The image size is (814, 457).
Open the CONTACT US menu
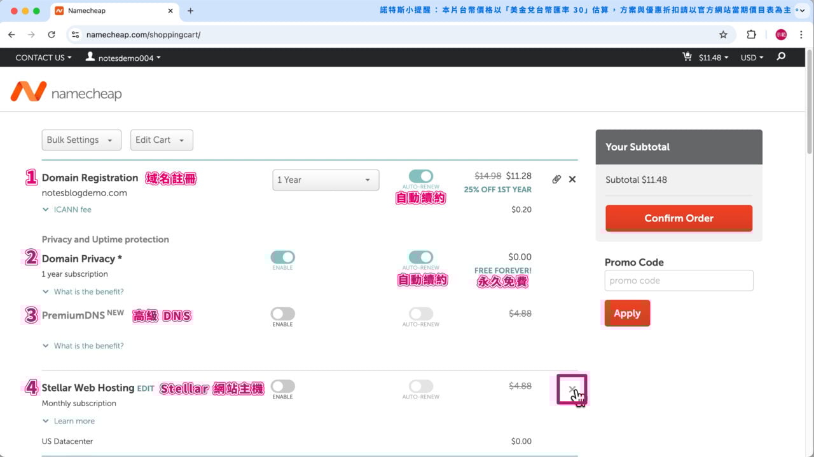click(x=39, y=57)
